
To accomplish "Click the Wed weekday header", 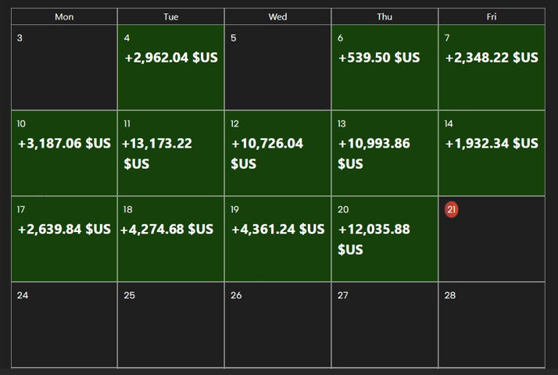I will coord(277,16).
